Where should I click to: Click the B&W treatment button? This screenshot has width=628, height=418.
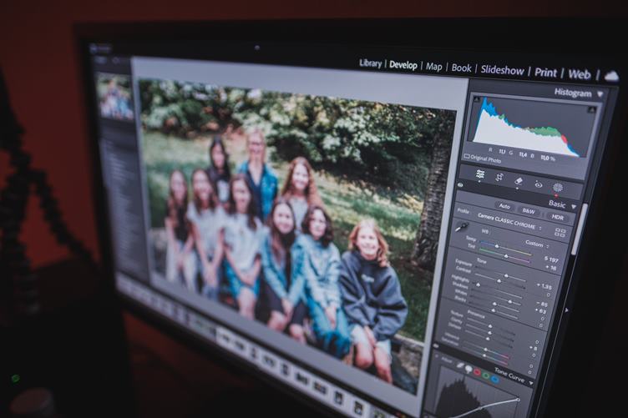(529, 211)
